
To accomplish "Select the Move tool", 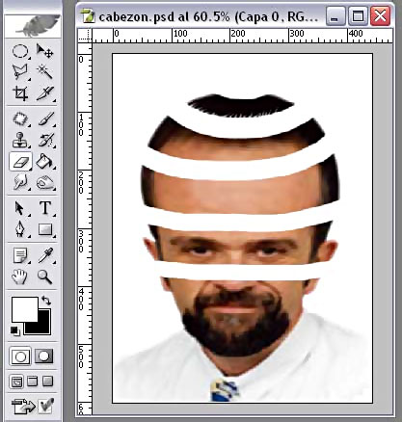I will (x=44, y=51).
